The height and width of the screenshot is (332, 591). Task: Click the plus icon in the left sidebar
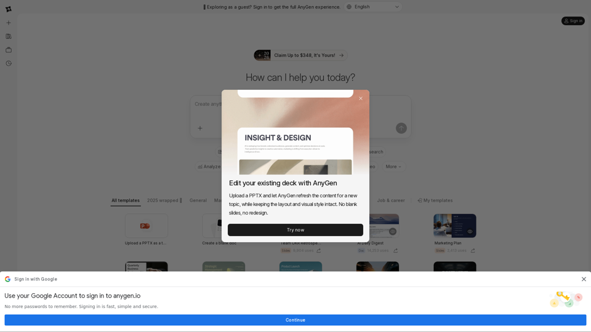click(x=9, y=23)
